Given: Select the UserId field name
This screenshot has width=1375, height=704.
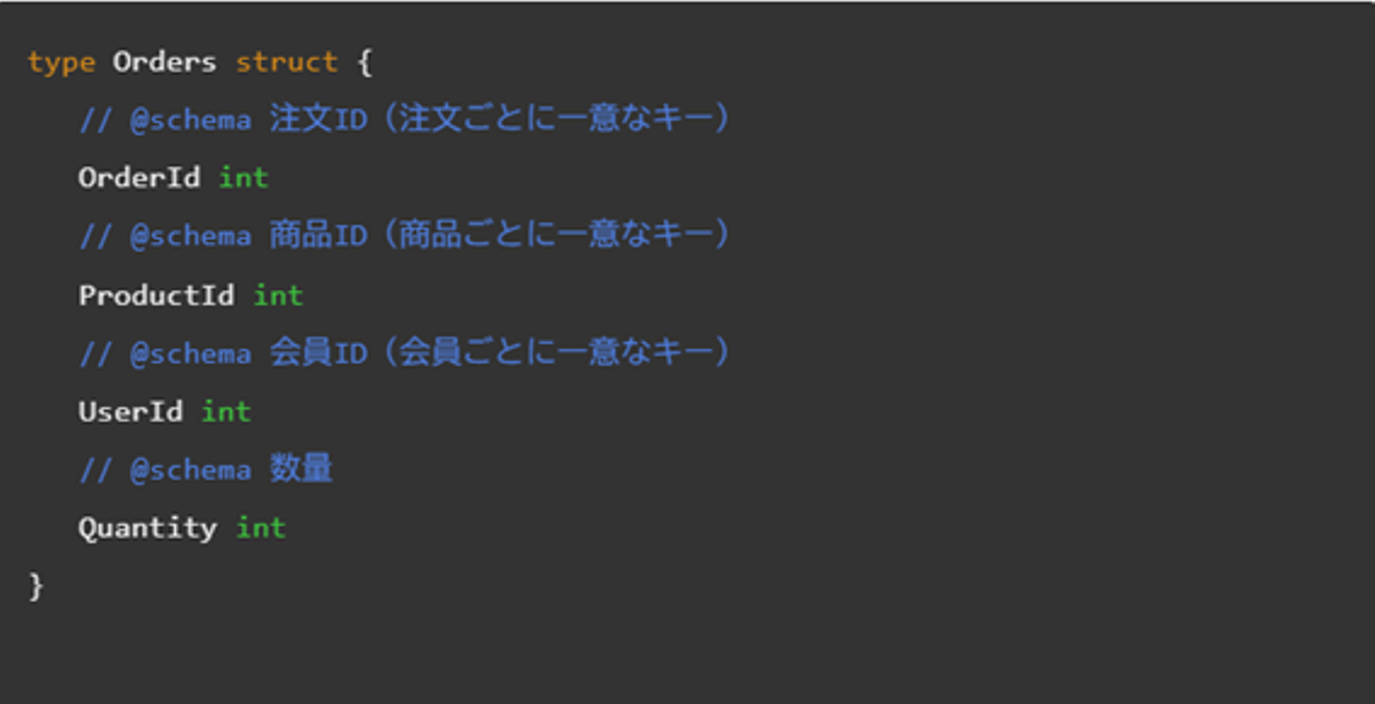Looking at the screenshot, I should coord(131,412).
